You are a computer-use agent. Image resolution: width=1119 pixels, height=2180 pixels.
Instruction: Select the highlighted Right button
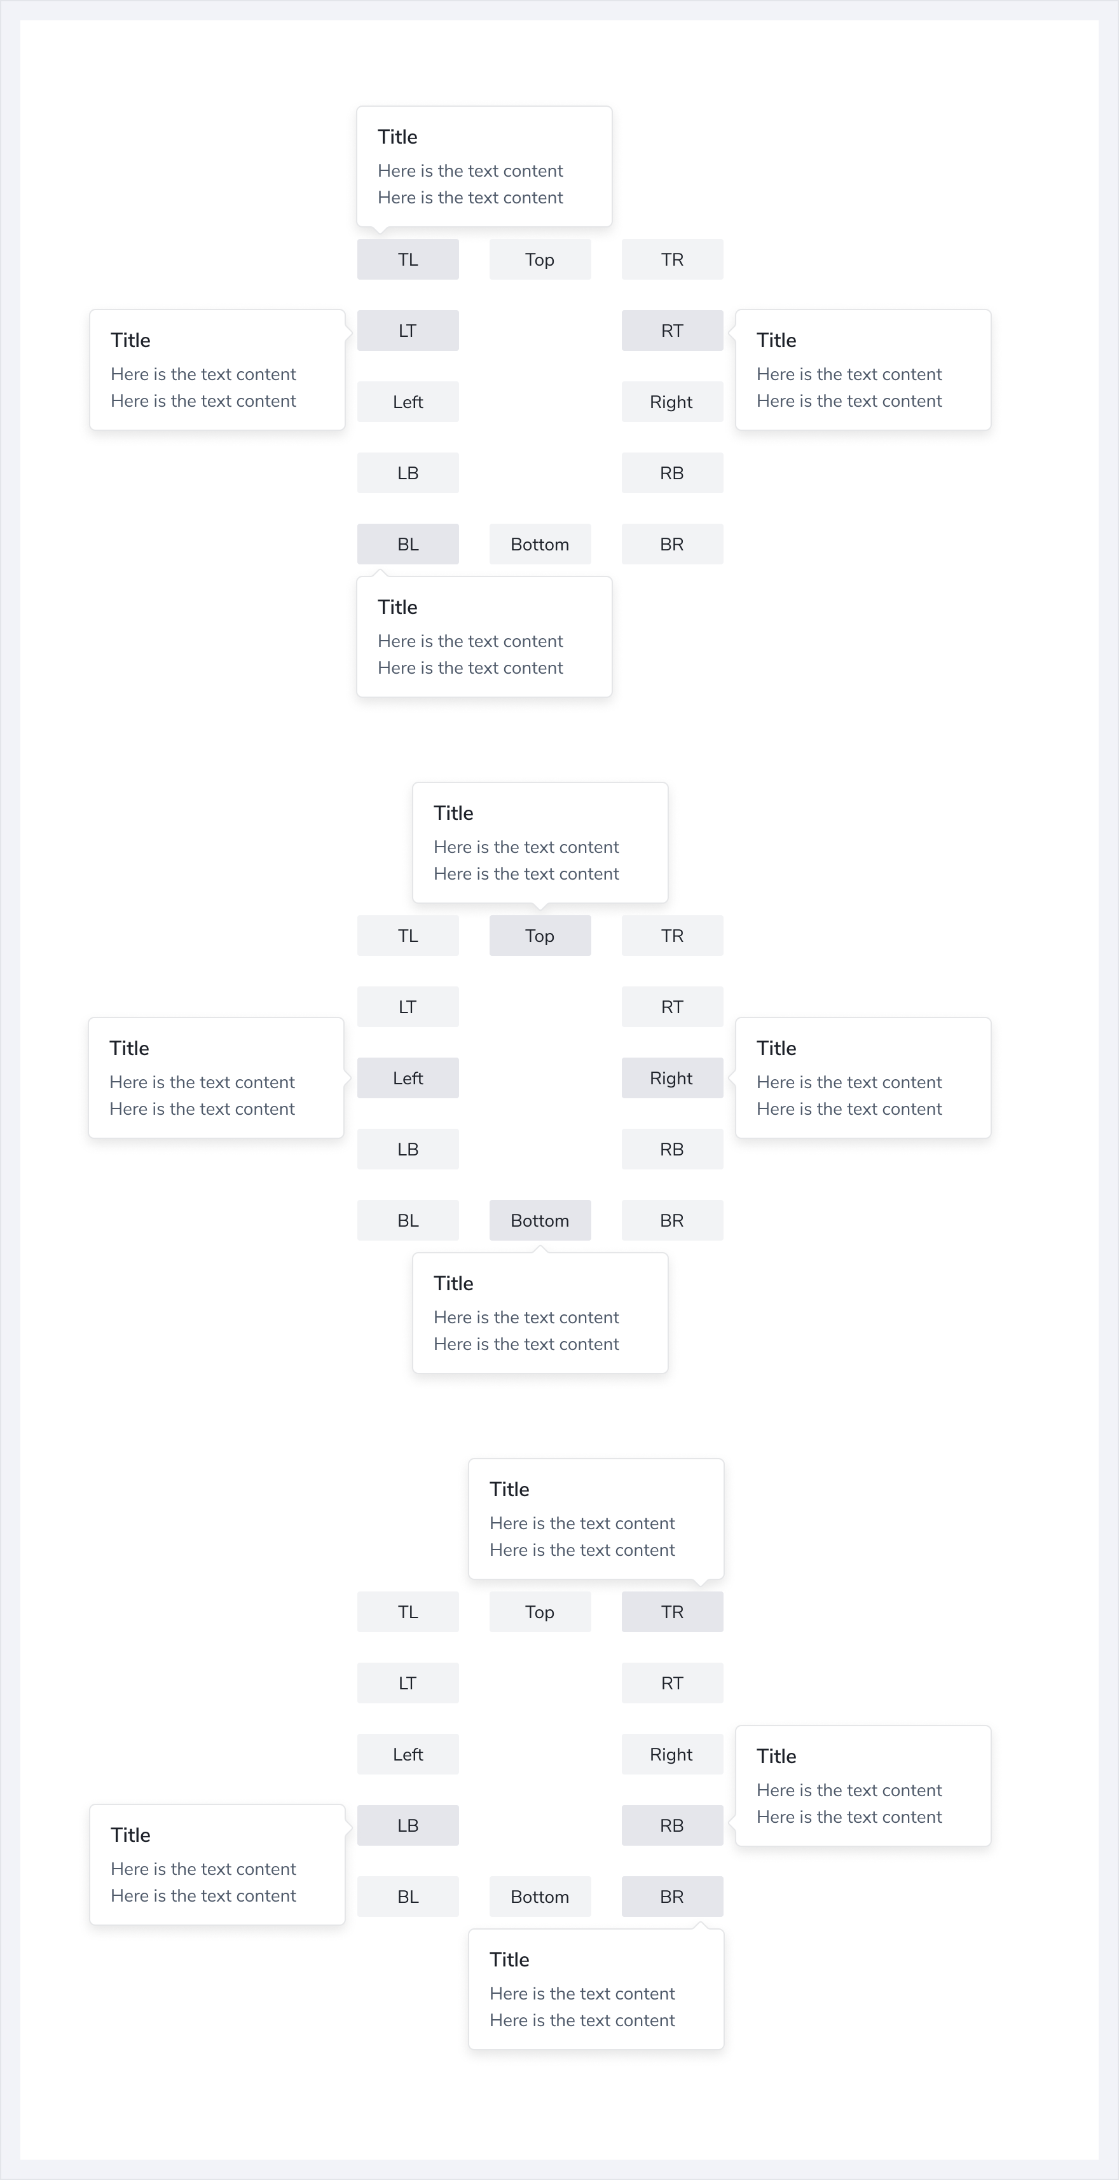point(671,1077)
